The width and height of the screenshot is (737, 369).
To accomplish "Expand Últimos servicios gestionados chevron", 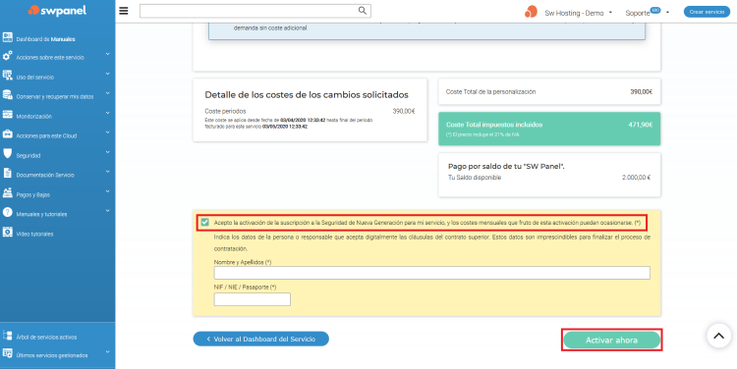I will (x=108, y=351).
